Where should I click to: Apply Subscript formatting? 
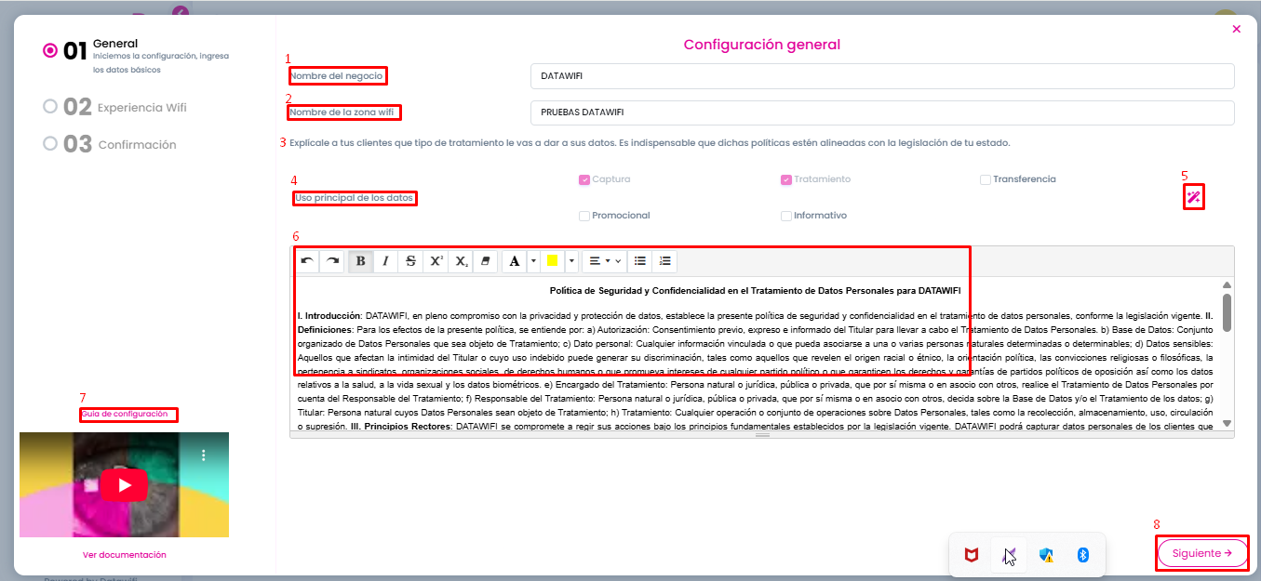click(x=461, y=260)
